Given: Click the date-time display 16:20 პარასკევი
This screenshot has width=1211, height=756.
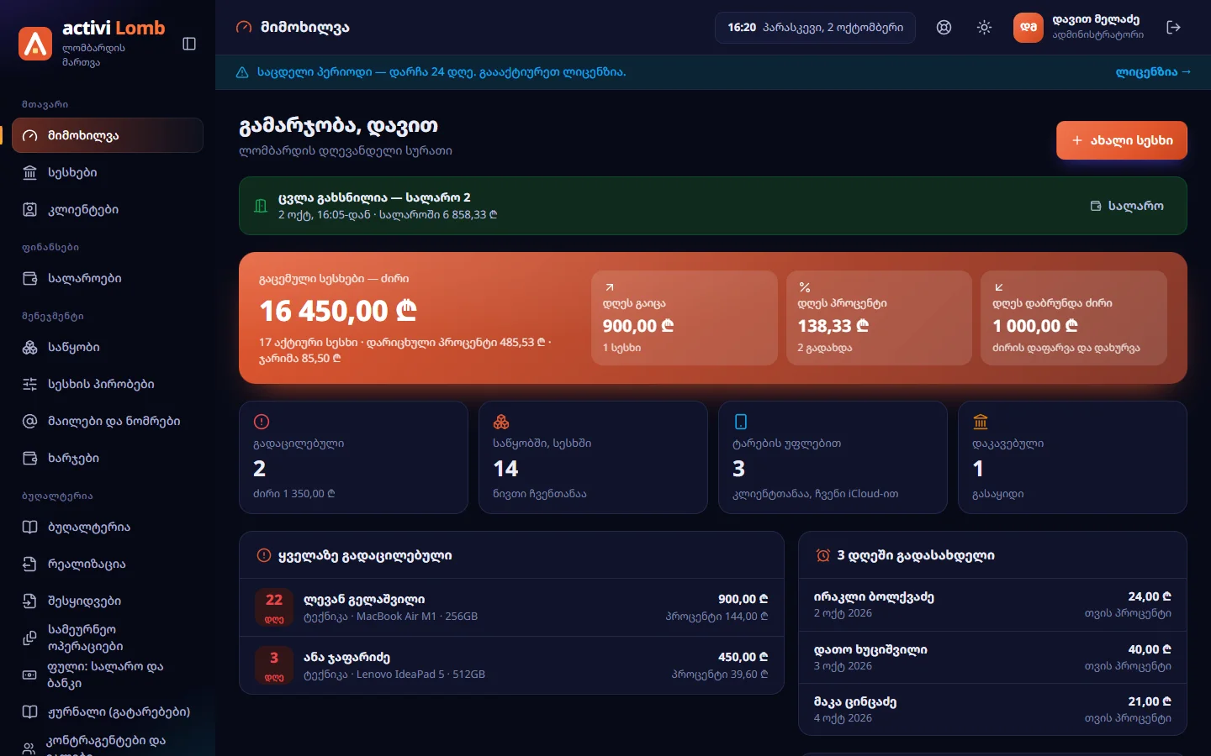Looking at the screenshot, I should pos(815,28).
